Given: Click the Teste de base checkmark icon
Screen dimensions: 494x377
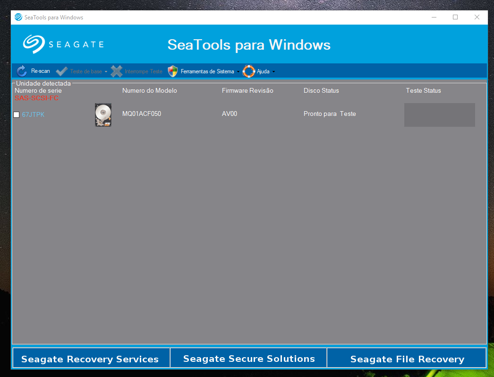Looking at the screenshot, I should (61, 71).
